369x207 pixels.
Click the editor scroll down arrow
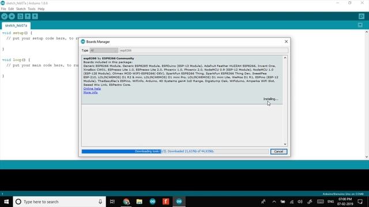point(367,157)
